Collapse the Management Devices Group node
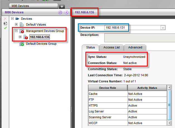 tap(16, 31)
